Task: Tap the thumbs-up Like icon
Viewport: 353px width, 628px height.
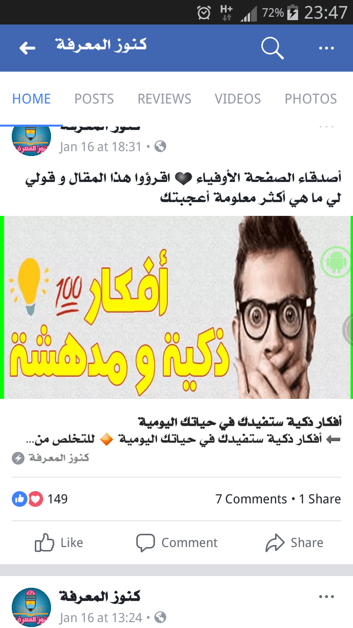Action: [x=44, y=543]
